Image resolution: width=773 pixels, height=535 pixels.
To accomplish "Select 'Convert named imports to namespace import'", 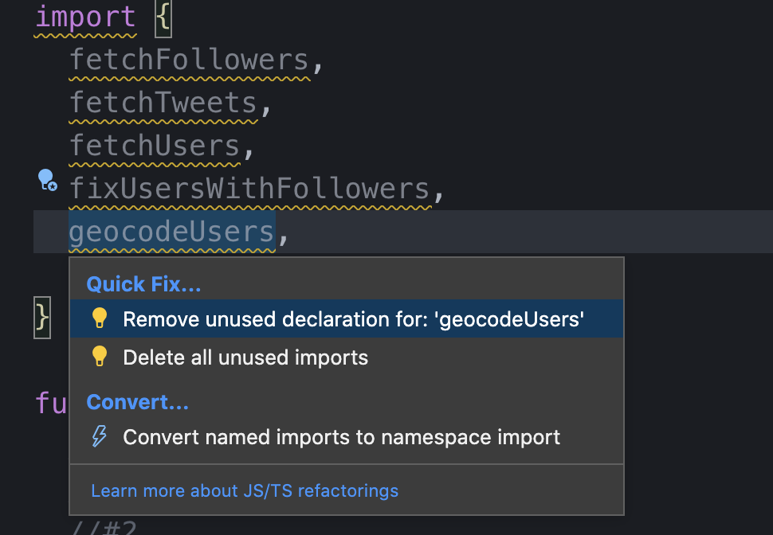I will (x=340, y=436).
